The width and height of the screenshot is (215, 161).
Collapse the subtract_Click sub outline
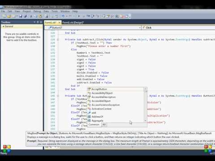click(58, 39)
